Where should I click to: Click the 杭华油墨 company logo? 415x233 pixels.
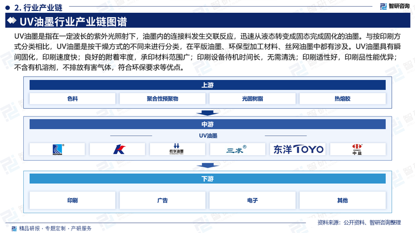point(177,149)
